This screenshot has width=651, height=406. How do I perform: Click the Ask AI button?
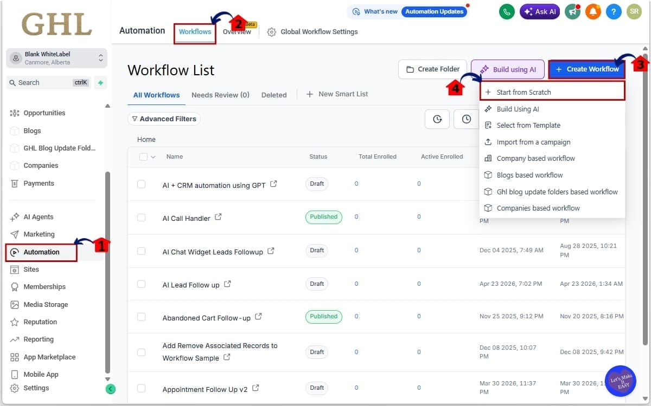point(540,11)
